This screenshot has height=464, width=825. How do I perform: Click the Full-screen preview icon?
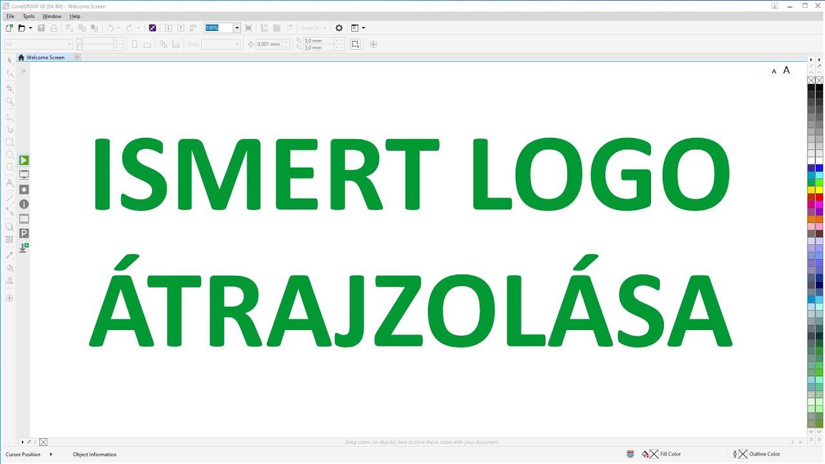coord(249,28)
